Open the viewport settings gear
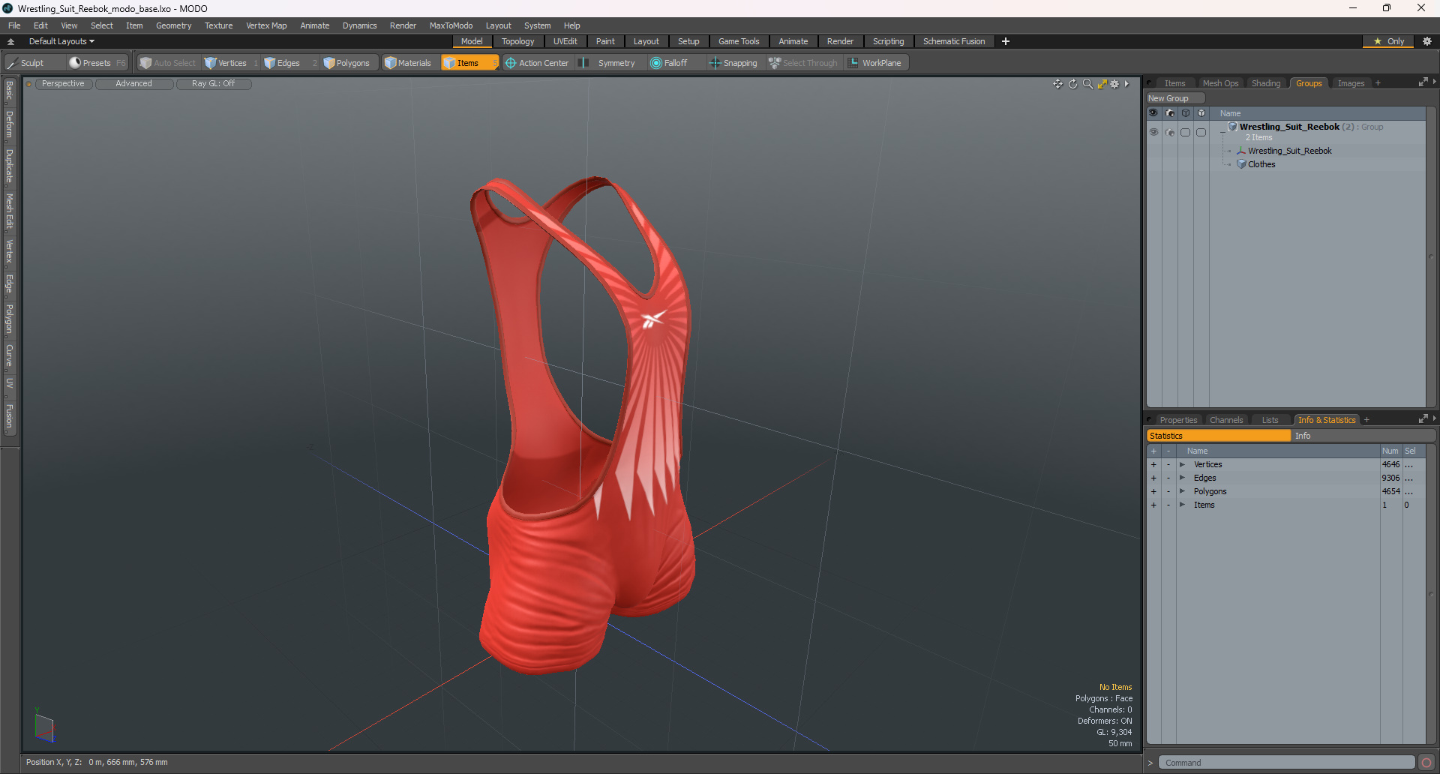1440x774 pixels. point(1114,84)
